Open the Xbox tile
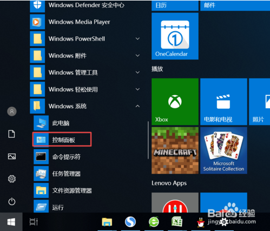The height and width of the screenshot is (231, 270). pos(175,102)
